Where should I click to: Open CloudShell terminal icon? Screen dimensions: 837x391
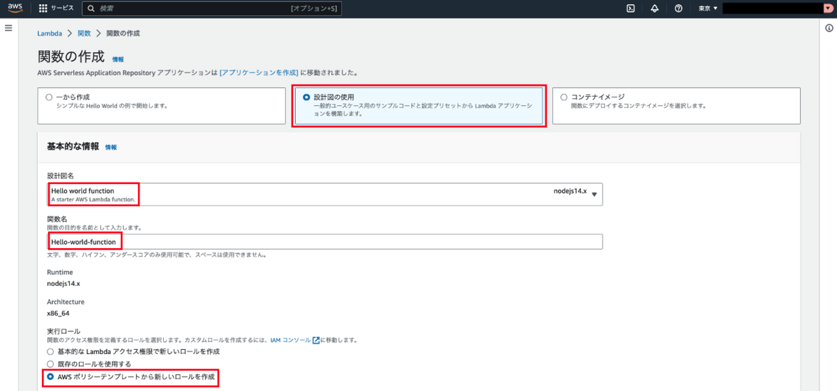pos(631,8)
